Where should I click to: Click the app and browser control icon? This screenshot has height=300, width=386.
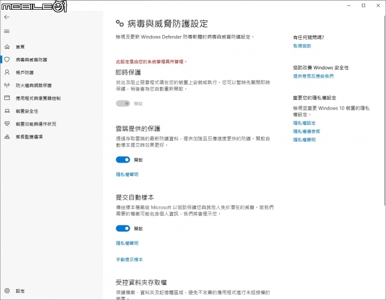[7, 98]
